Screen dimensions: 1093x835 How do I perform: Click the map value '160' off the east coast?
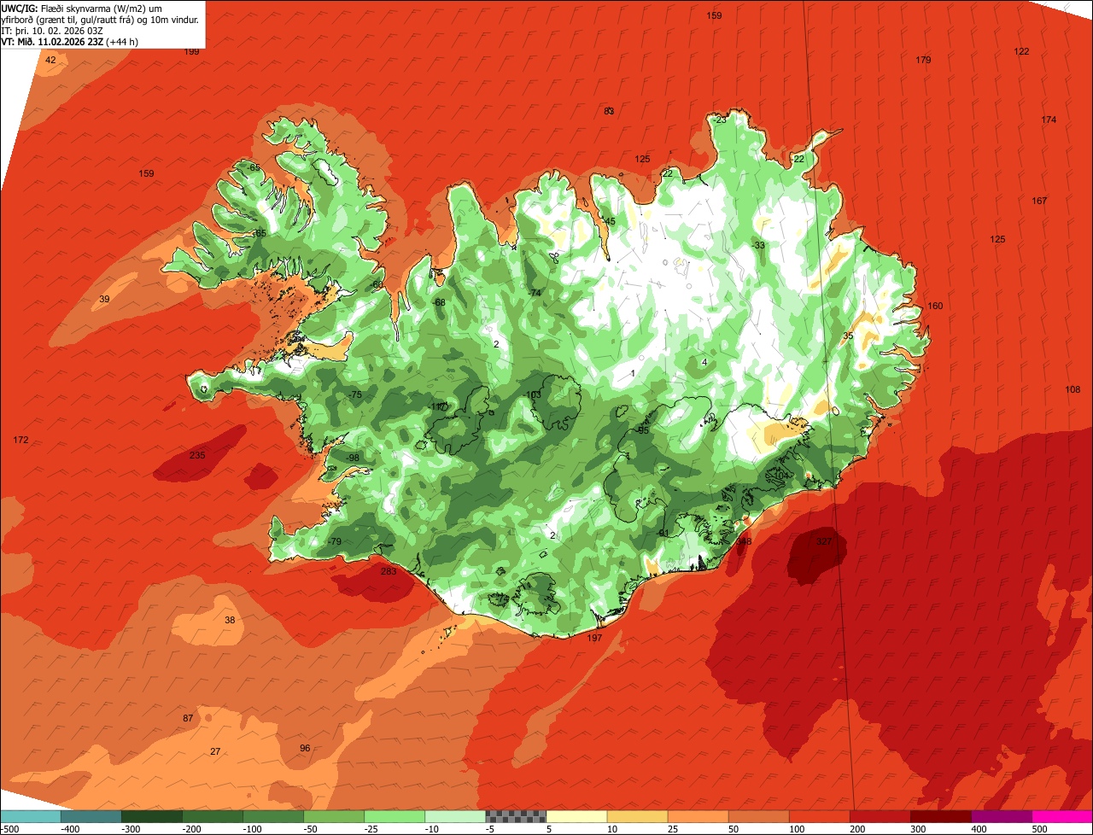pos(935,306)
